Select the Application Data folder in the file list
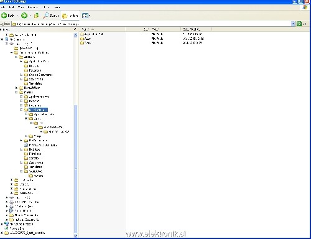This screenshot has width=311, height=239. 91,34
